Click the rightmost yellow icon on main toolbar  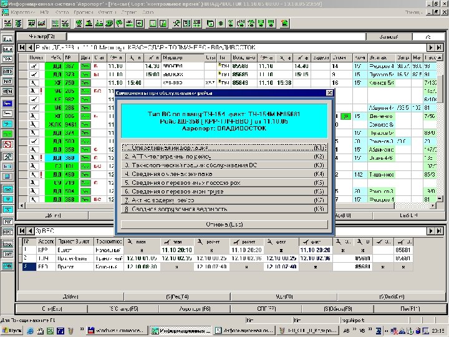(284, 24)
